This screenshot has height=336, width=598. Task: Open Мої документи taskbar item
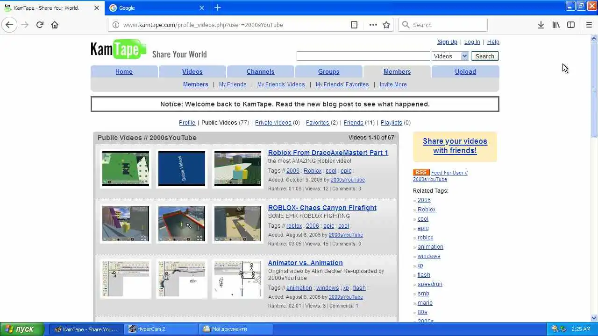tap(236, 329)
